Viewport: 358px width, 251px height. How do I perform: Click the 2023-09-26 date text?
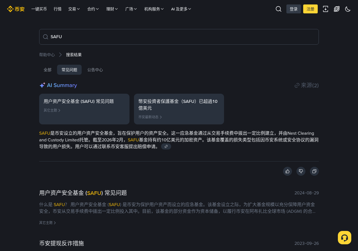tap(307, 243)
